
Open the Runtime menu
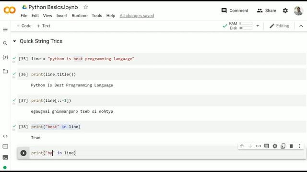point(80,16)
